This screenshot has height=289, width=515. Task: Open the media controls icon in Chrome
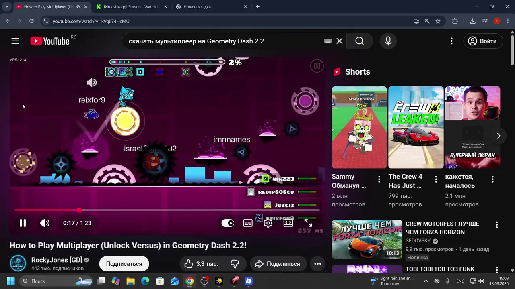click(485, 21)
